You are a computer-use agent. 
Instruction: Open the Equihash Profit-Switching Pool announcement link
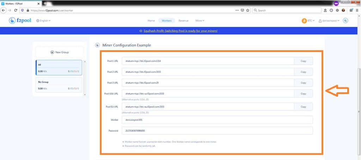[x=180, y=31]
